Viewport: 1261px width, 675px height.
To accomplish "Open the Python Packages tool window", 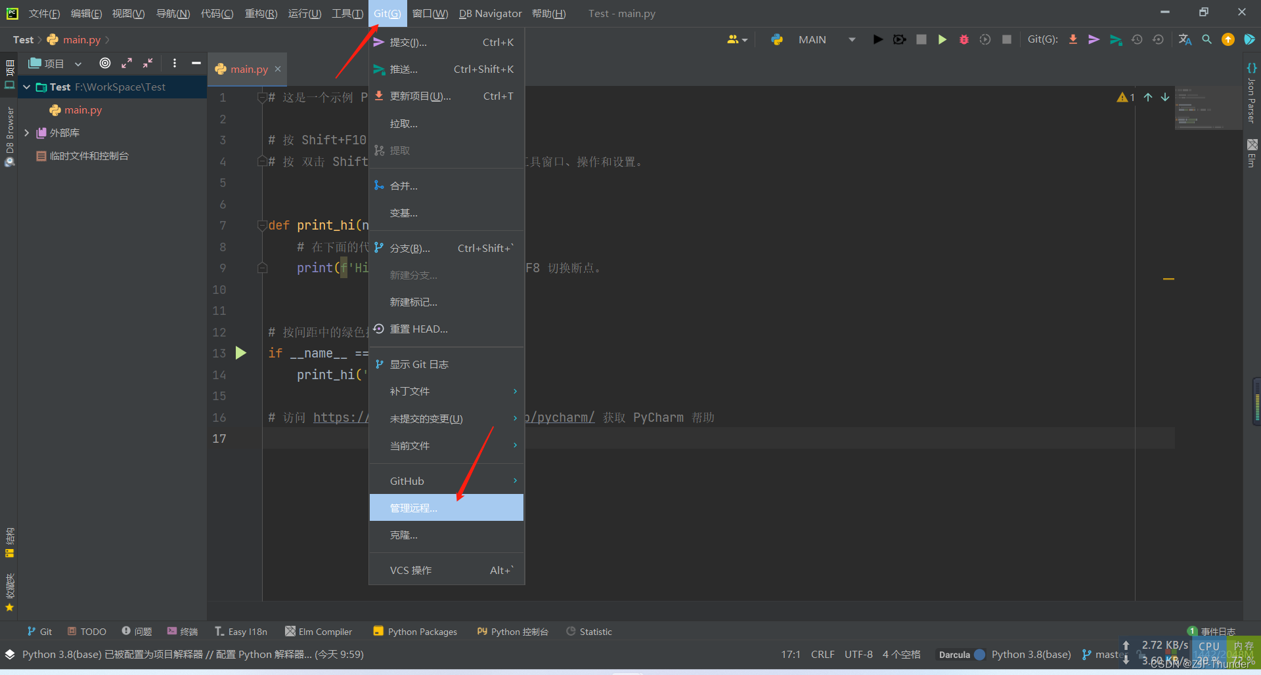I will click(x=415, y=632).
